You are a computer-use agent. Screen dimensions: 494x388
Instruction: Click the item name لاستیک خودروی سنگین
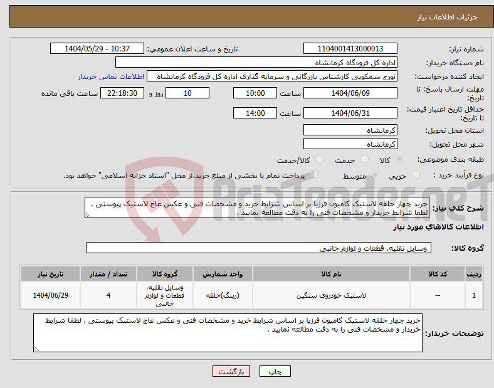[331, 295]
